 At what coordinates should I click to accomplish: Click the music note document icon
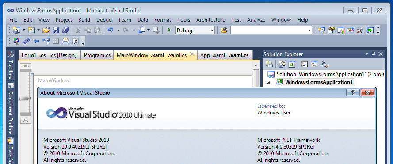(x=75, y=41)
